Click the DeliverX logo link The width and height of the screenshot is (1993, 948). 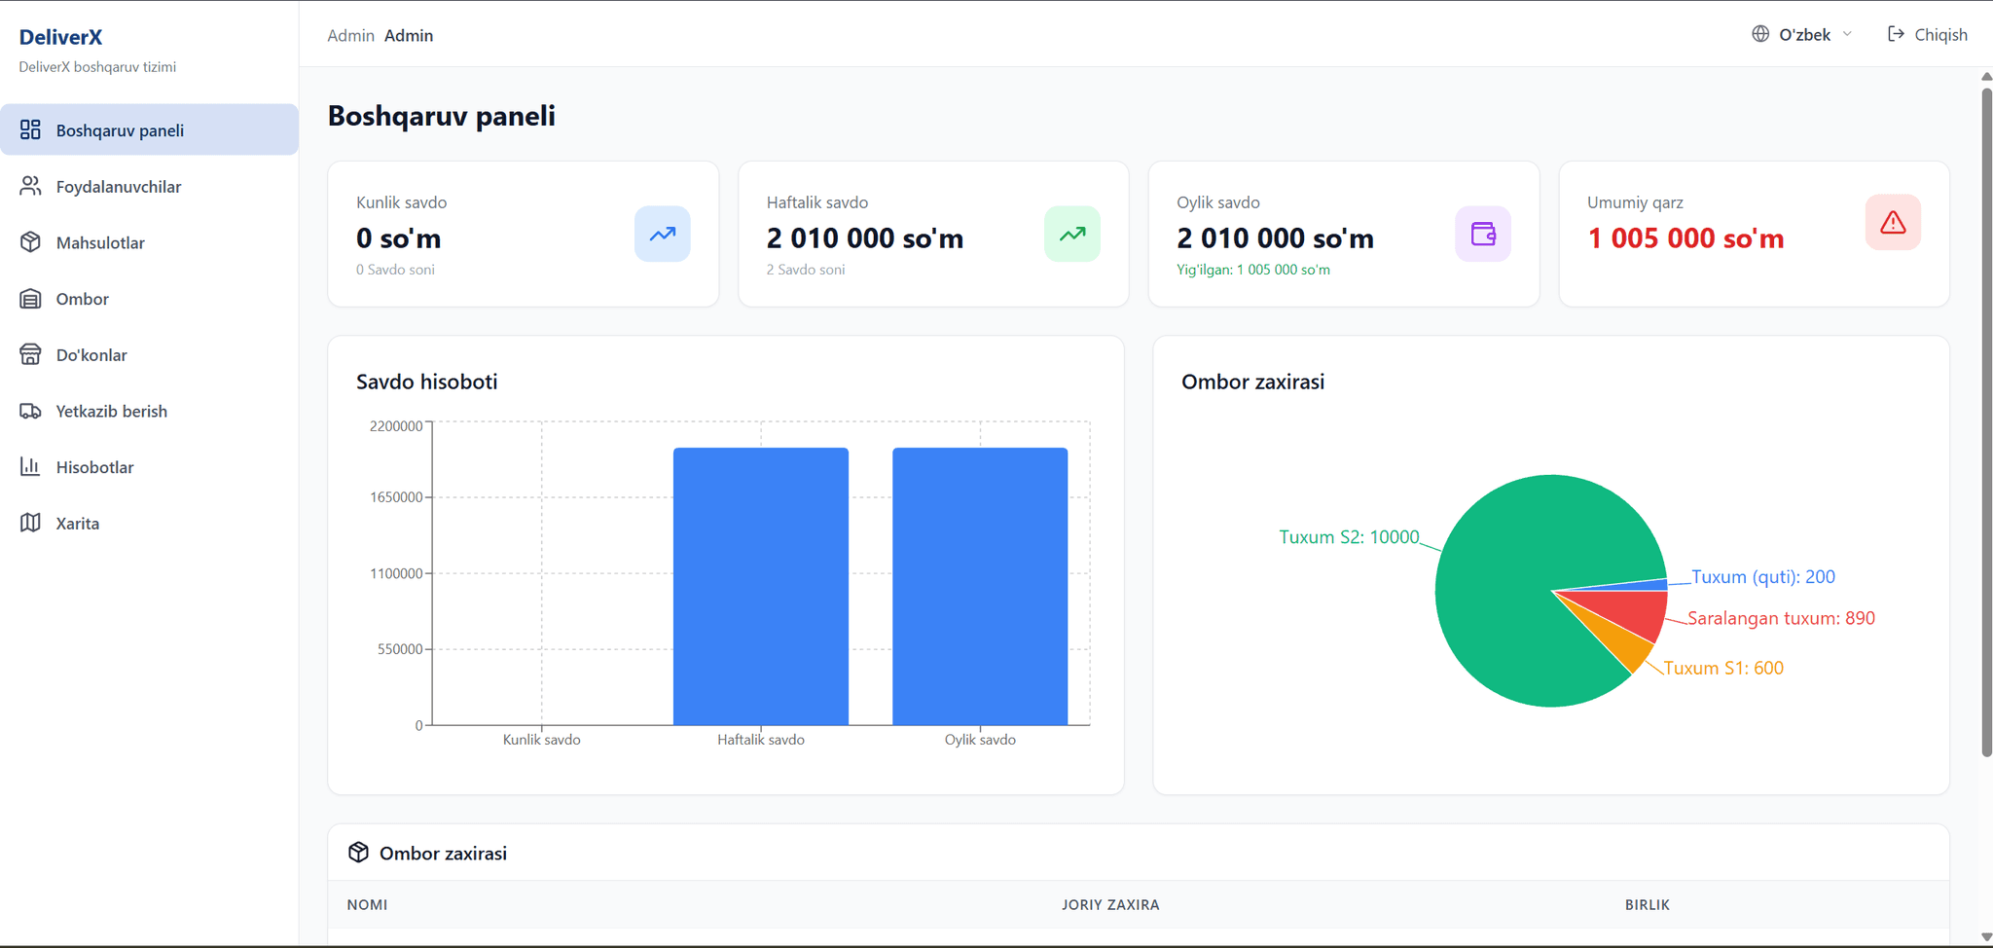coord(60,37)
